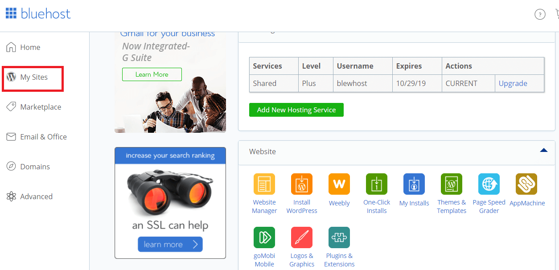This screenshot has height=270, width=559.
Task: Select the 'blewhost' username cell
Action: [363, 83]
